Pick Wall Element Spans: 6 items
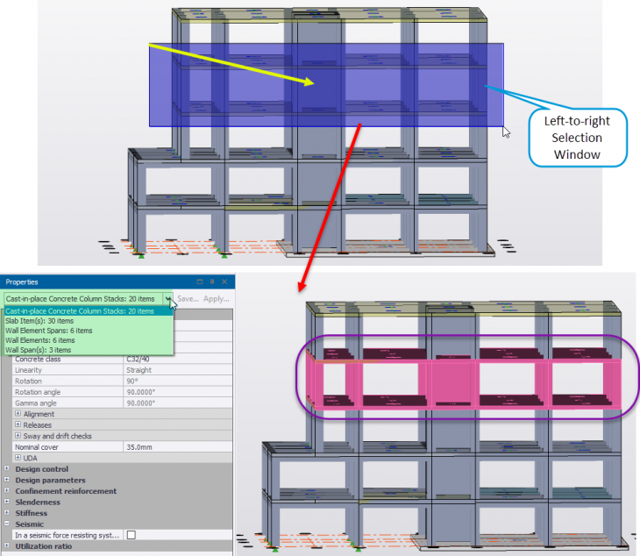Screen dimensions: 640x556 coord(49,331)
